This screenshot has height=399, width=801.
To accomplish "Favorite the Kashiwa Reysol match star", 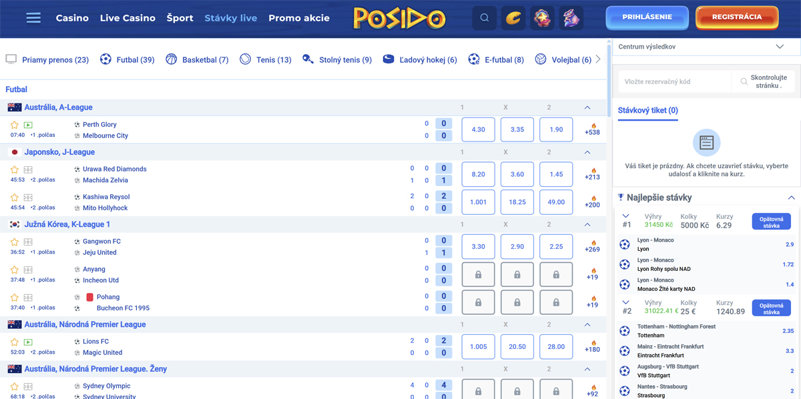I will click(x=15, y=197).
